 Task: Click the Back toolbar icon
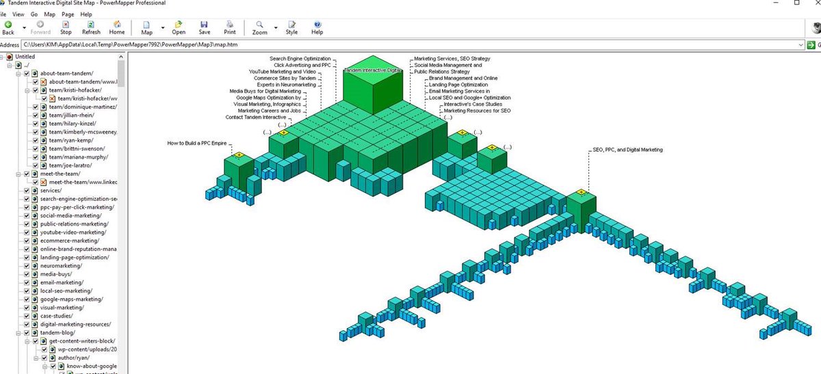coord(8,25)
